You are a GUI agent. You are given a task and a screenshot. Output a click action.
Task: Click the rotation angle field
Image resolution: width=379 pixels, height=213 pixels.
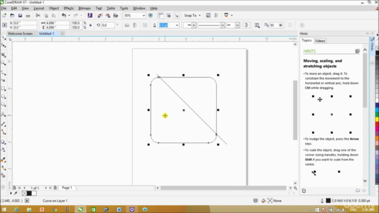(x=107, y=25)
